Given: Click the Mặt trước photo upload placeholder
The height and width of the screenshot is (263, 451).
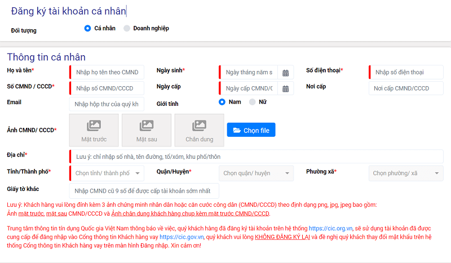Looking at the screenshot, I should 94,131.
